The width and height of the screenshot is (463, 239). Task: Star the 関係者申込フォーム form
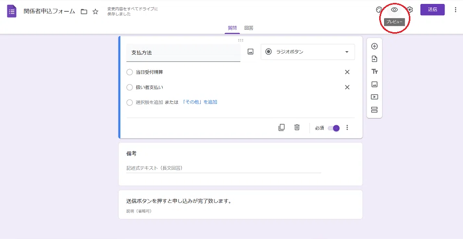point(96,12)
